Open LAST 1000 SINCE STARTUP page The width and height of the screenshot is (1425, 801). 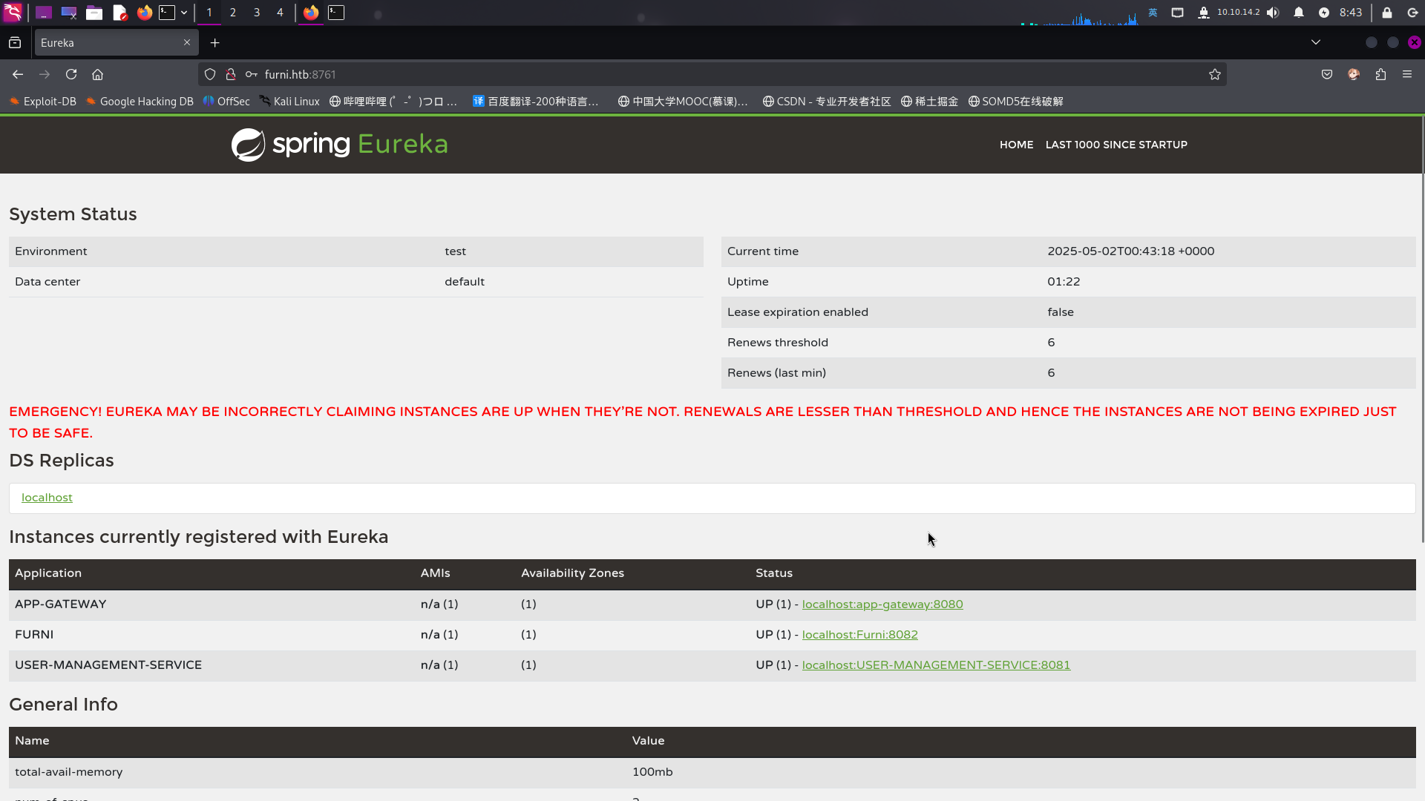tap(1116, 145)
